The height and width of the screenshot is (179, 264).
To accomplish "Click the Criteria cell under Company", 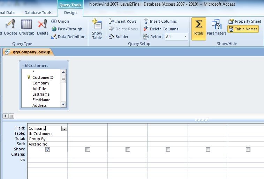I will 47,155.
